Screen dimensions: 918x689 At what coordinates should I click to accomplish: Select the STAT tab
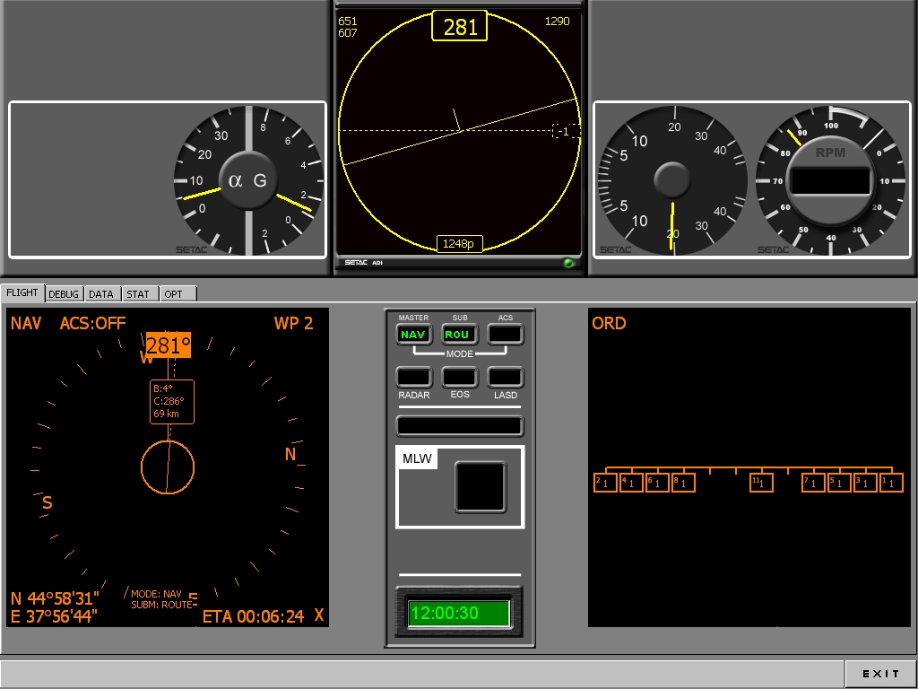(x=139, y=293)
